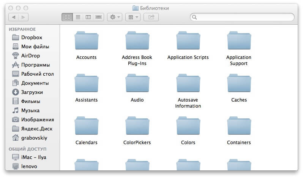
Task: Open the gear action menu
Action: (115, 17)
